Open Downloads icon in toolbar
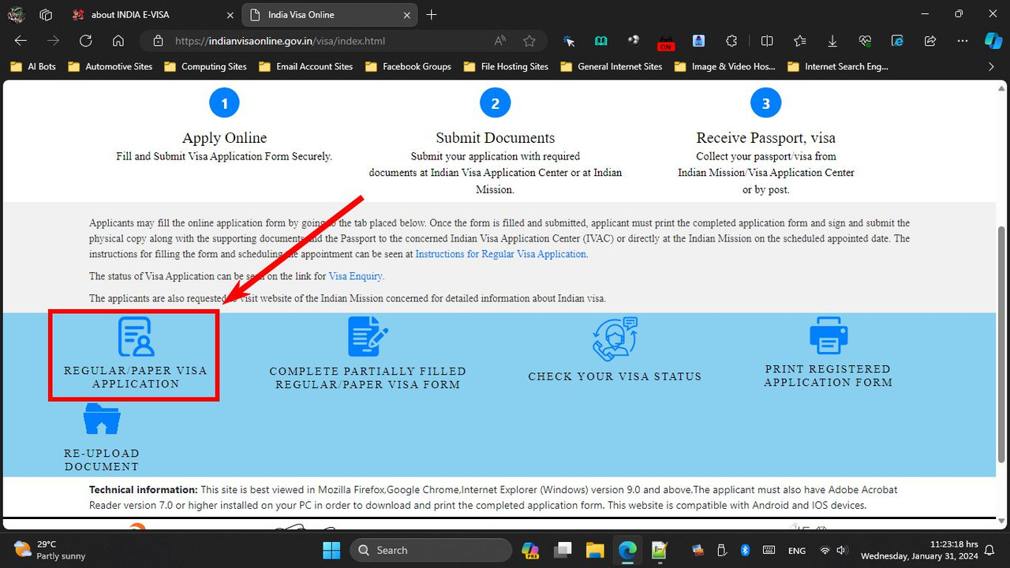 [832, 41]
